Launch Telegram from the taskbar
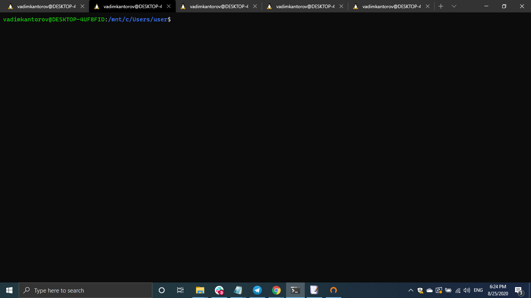 [x=257, y=290]
